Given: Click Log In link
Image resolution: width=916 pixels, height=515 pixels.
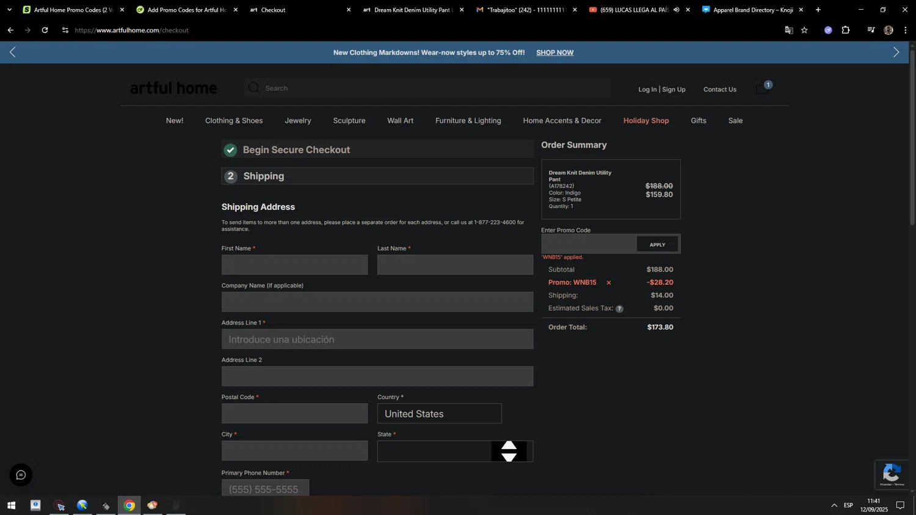Looking at the screenshot, I should click(x=647, y=89).
